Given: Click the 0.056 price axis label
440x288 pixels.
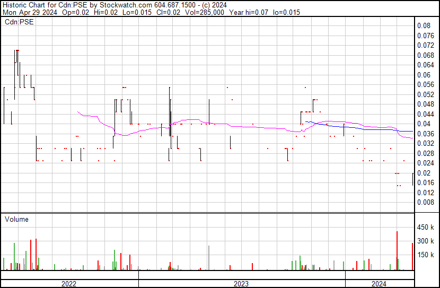Looking at the screenshot, I should (425, 85).
